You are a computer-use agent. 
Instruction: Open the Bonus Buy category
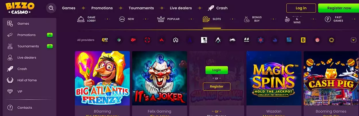[253, 19]
